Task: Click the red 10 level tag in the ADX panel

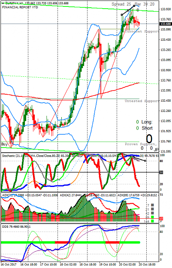Action: [x=161, y=219]
